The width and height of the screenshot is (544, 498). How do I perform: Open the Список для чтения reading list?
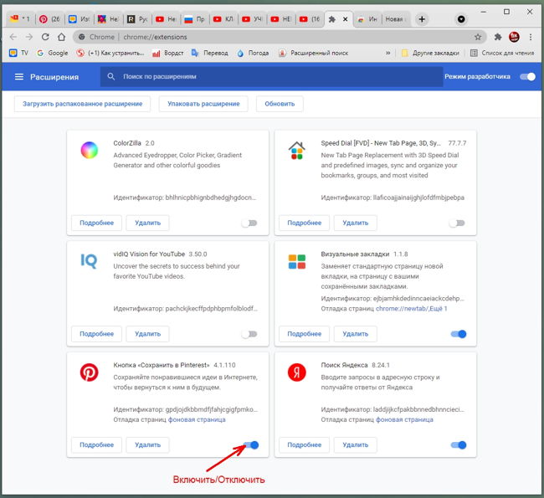click(502, 53)
